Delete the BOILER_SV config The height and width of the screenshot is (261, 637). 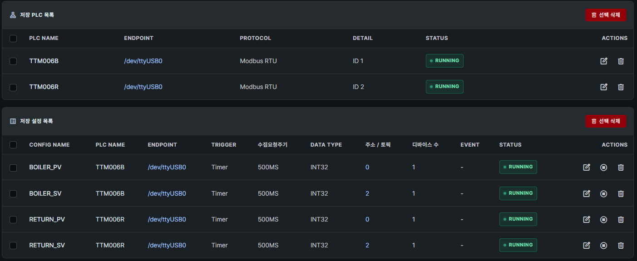(x=621, y=193)
